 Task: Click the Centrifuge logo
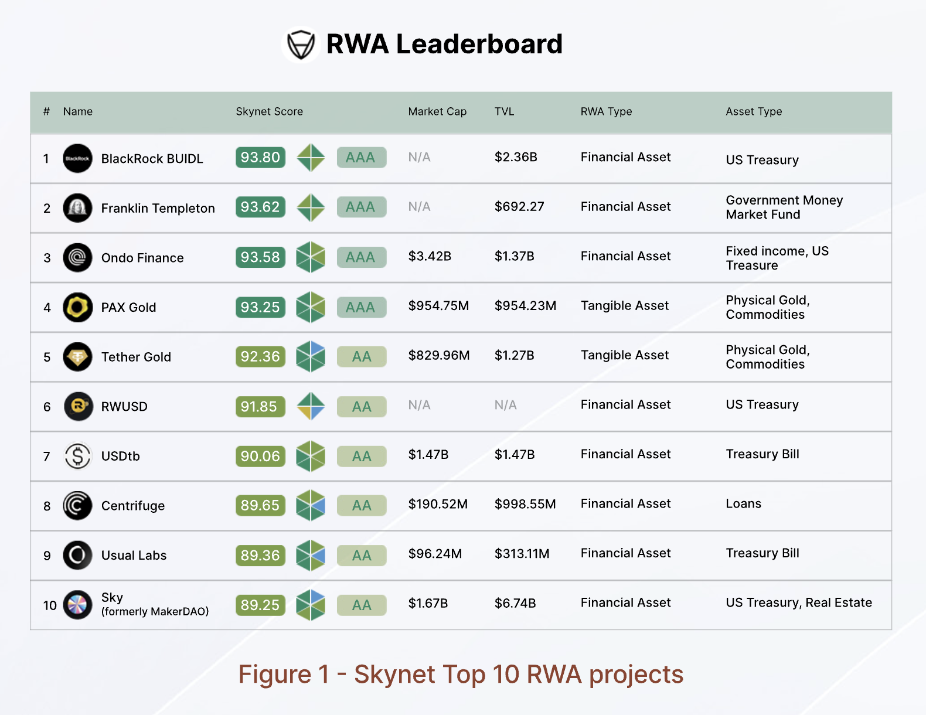77,506
